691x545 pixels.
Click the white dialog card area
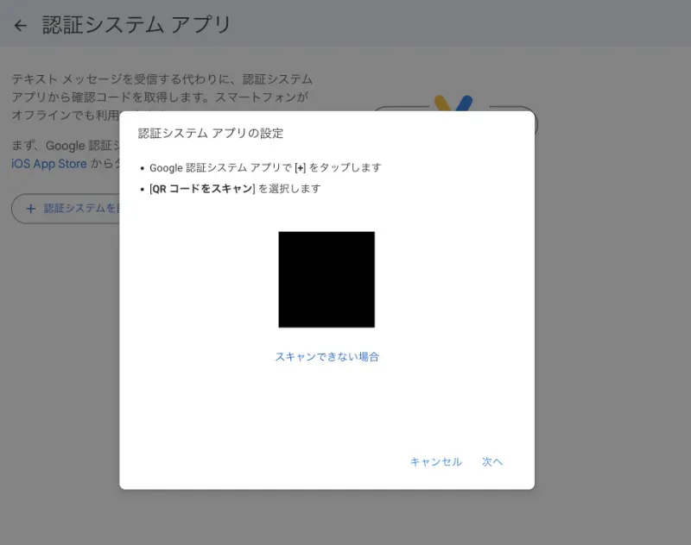point(326,414)
